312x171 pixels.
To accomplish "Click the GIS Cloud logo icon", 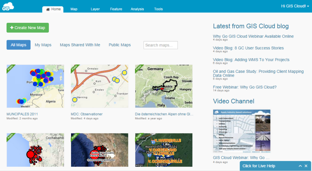I will 8,6.
